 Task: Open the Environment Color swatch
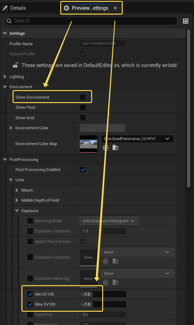[103, 128]
